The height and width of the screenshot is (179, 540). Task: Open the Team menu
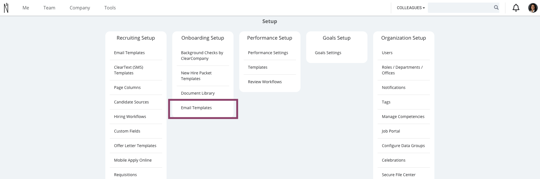click(x=49, y=8)
